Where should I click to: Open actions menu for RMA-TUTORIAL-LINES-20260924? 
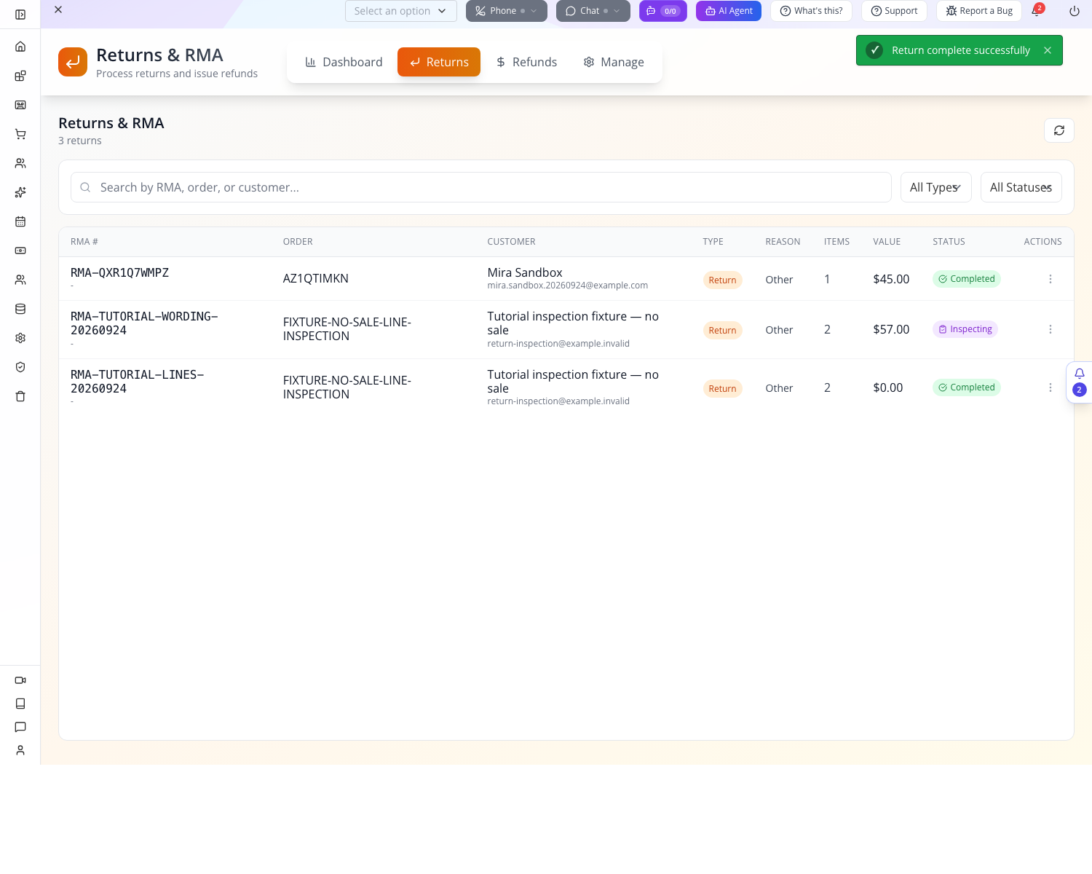(1051, 387)
